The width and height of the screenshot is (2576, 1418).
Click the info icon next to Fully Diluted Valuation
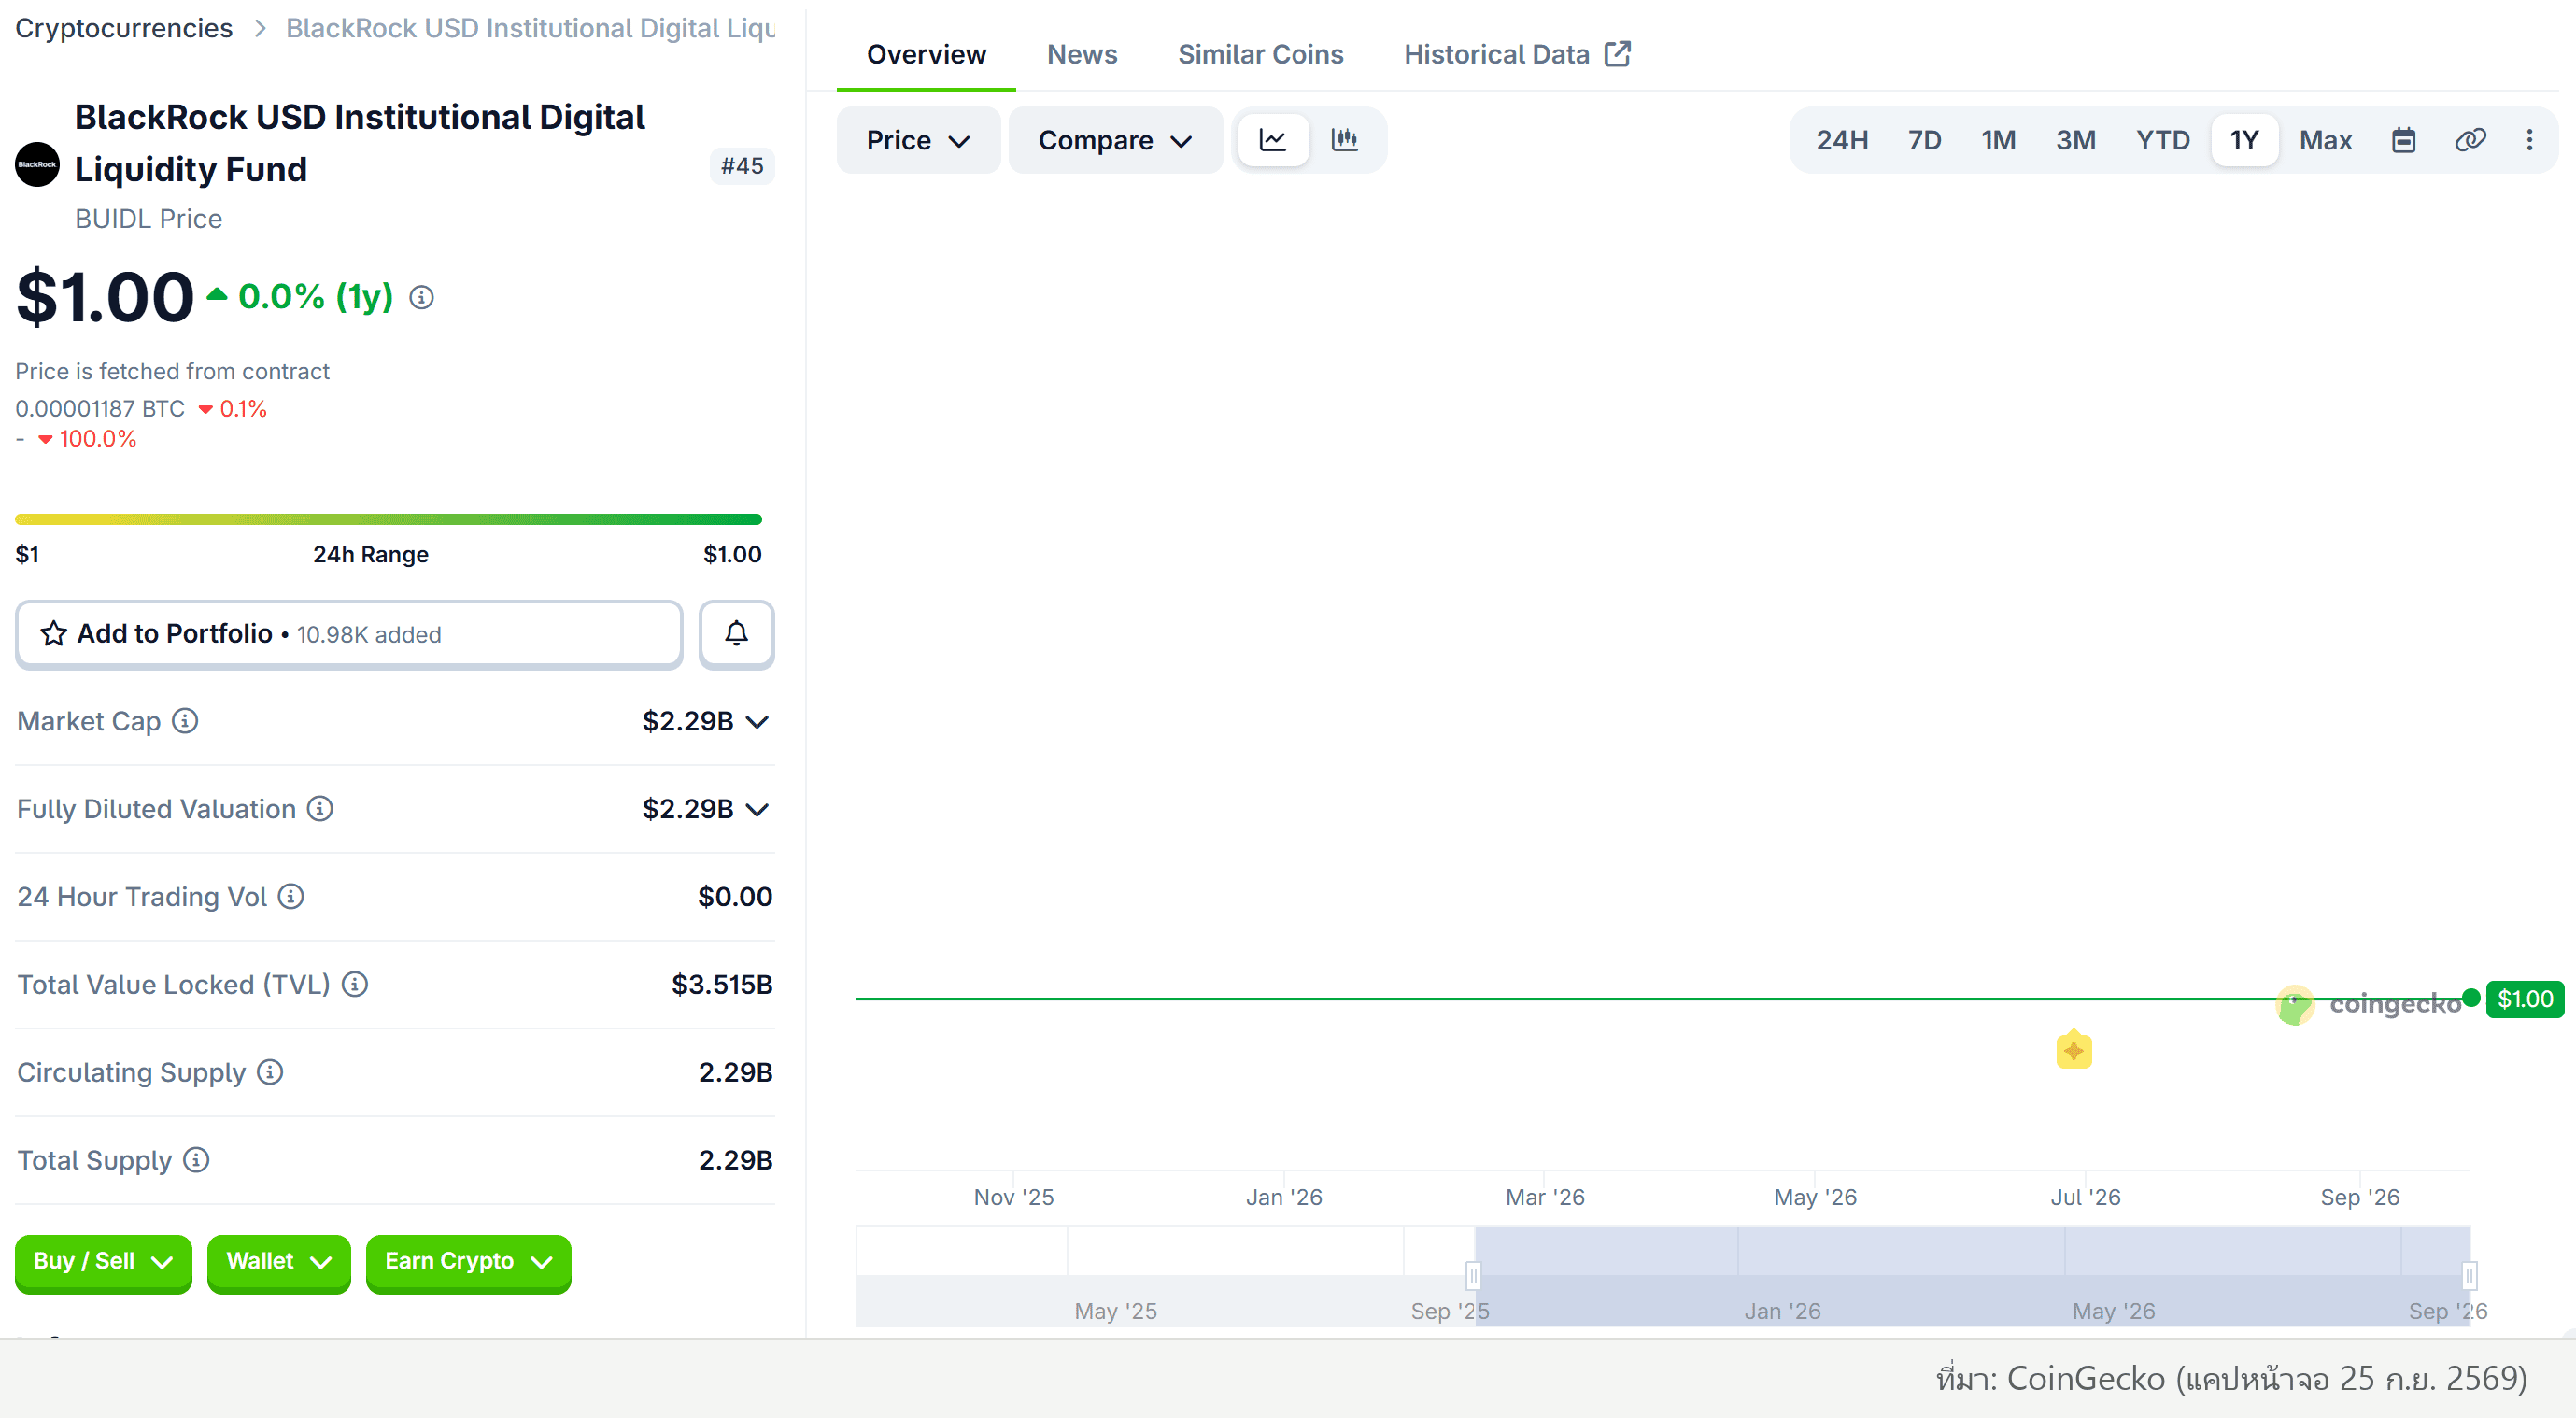(320, 808)
